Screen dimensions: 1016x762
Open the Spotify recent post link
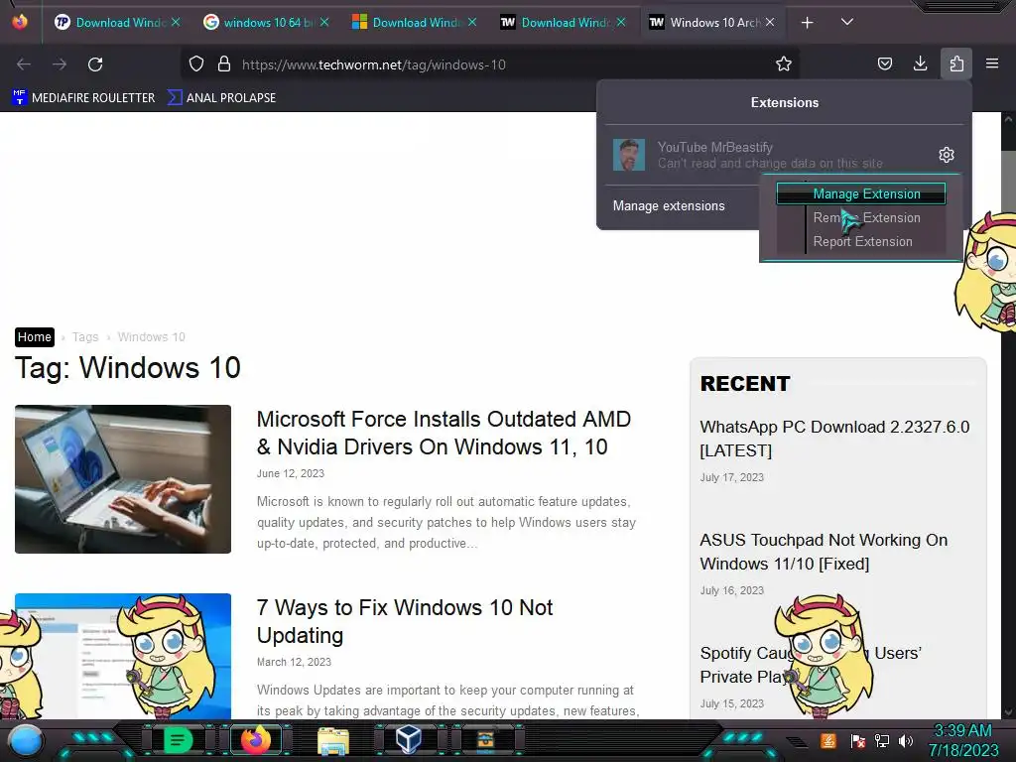click(x=811, y=665)
